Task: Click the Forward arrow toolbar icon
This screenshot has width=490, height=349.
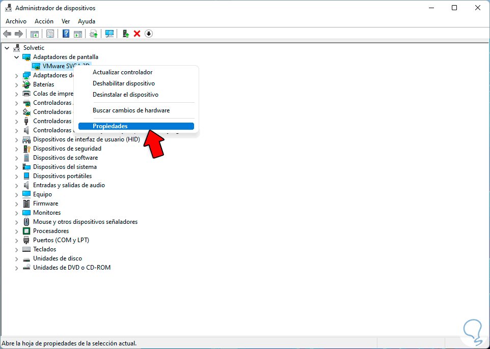Action: (x=19, y=34)
